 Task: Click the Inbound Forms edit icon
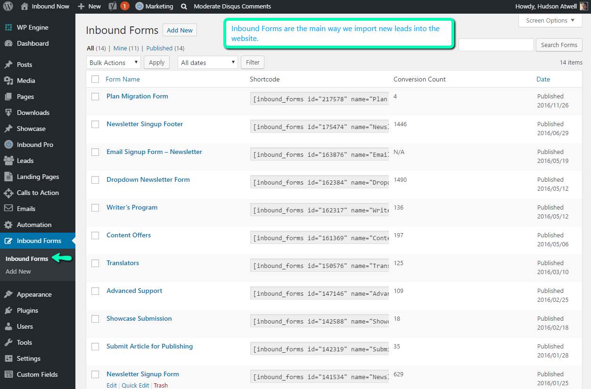pyautogui.click(x=8, y=241)
